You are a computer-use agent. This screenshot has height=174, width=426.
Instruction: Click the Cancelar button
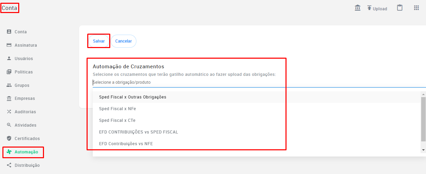click(x=123, y=41)
